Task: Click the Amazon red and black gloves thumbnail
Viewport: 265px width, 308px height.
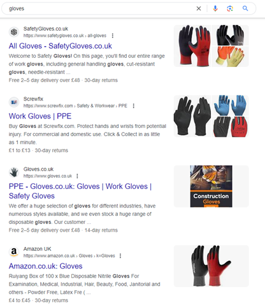Action: coord(211,266)
